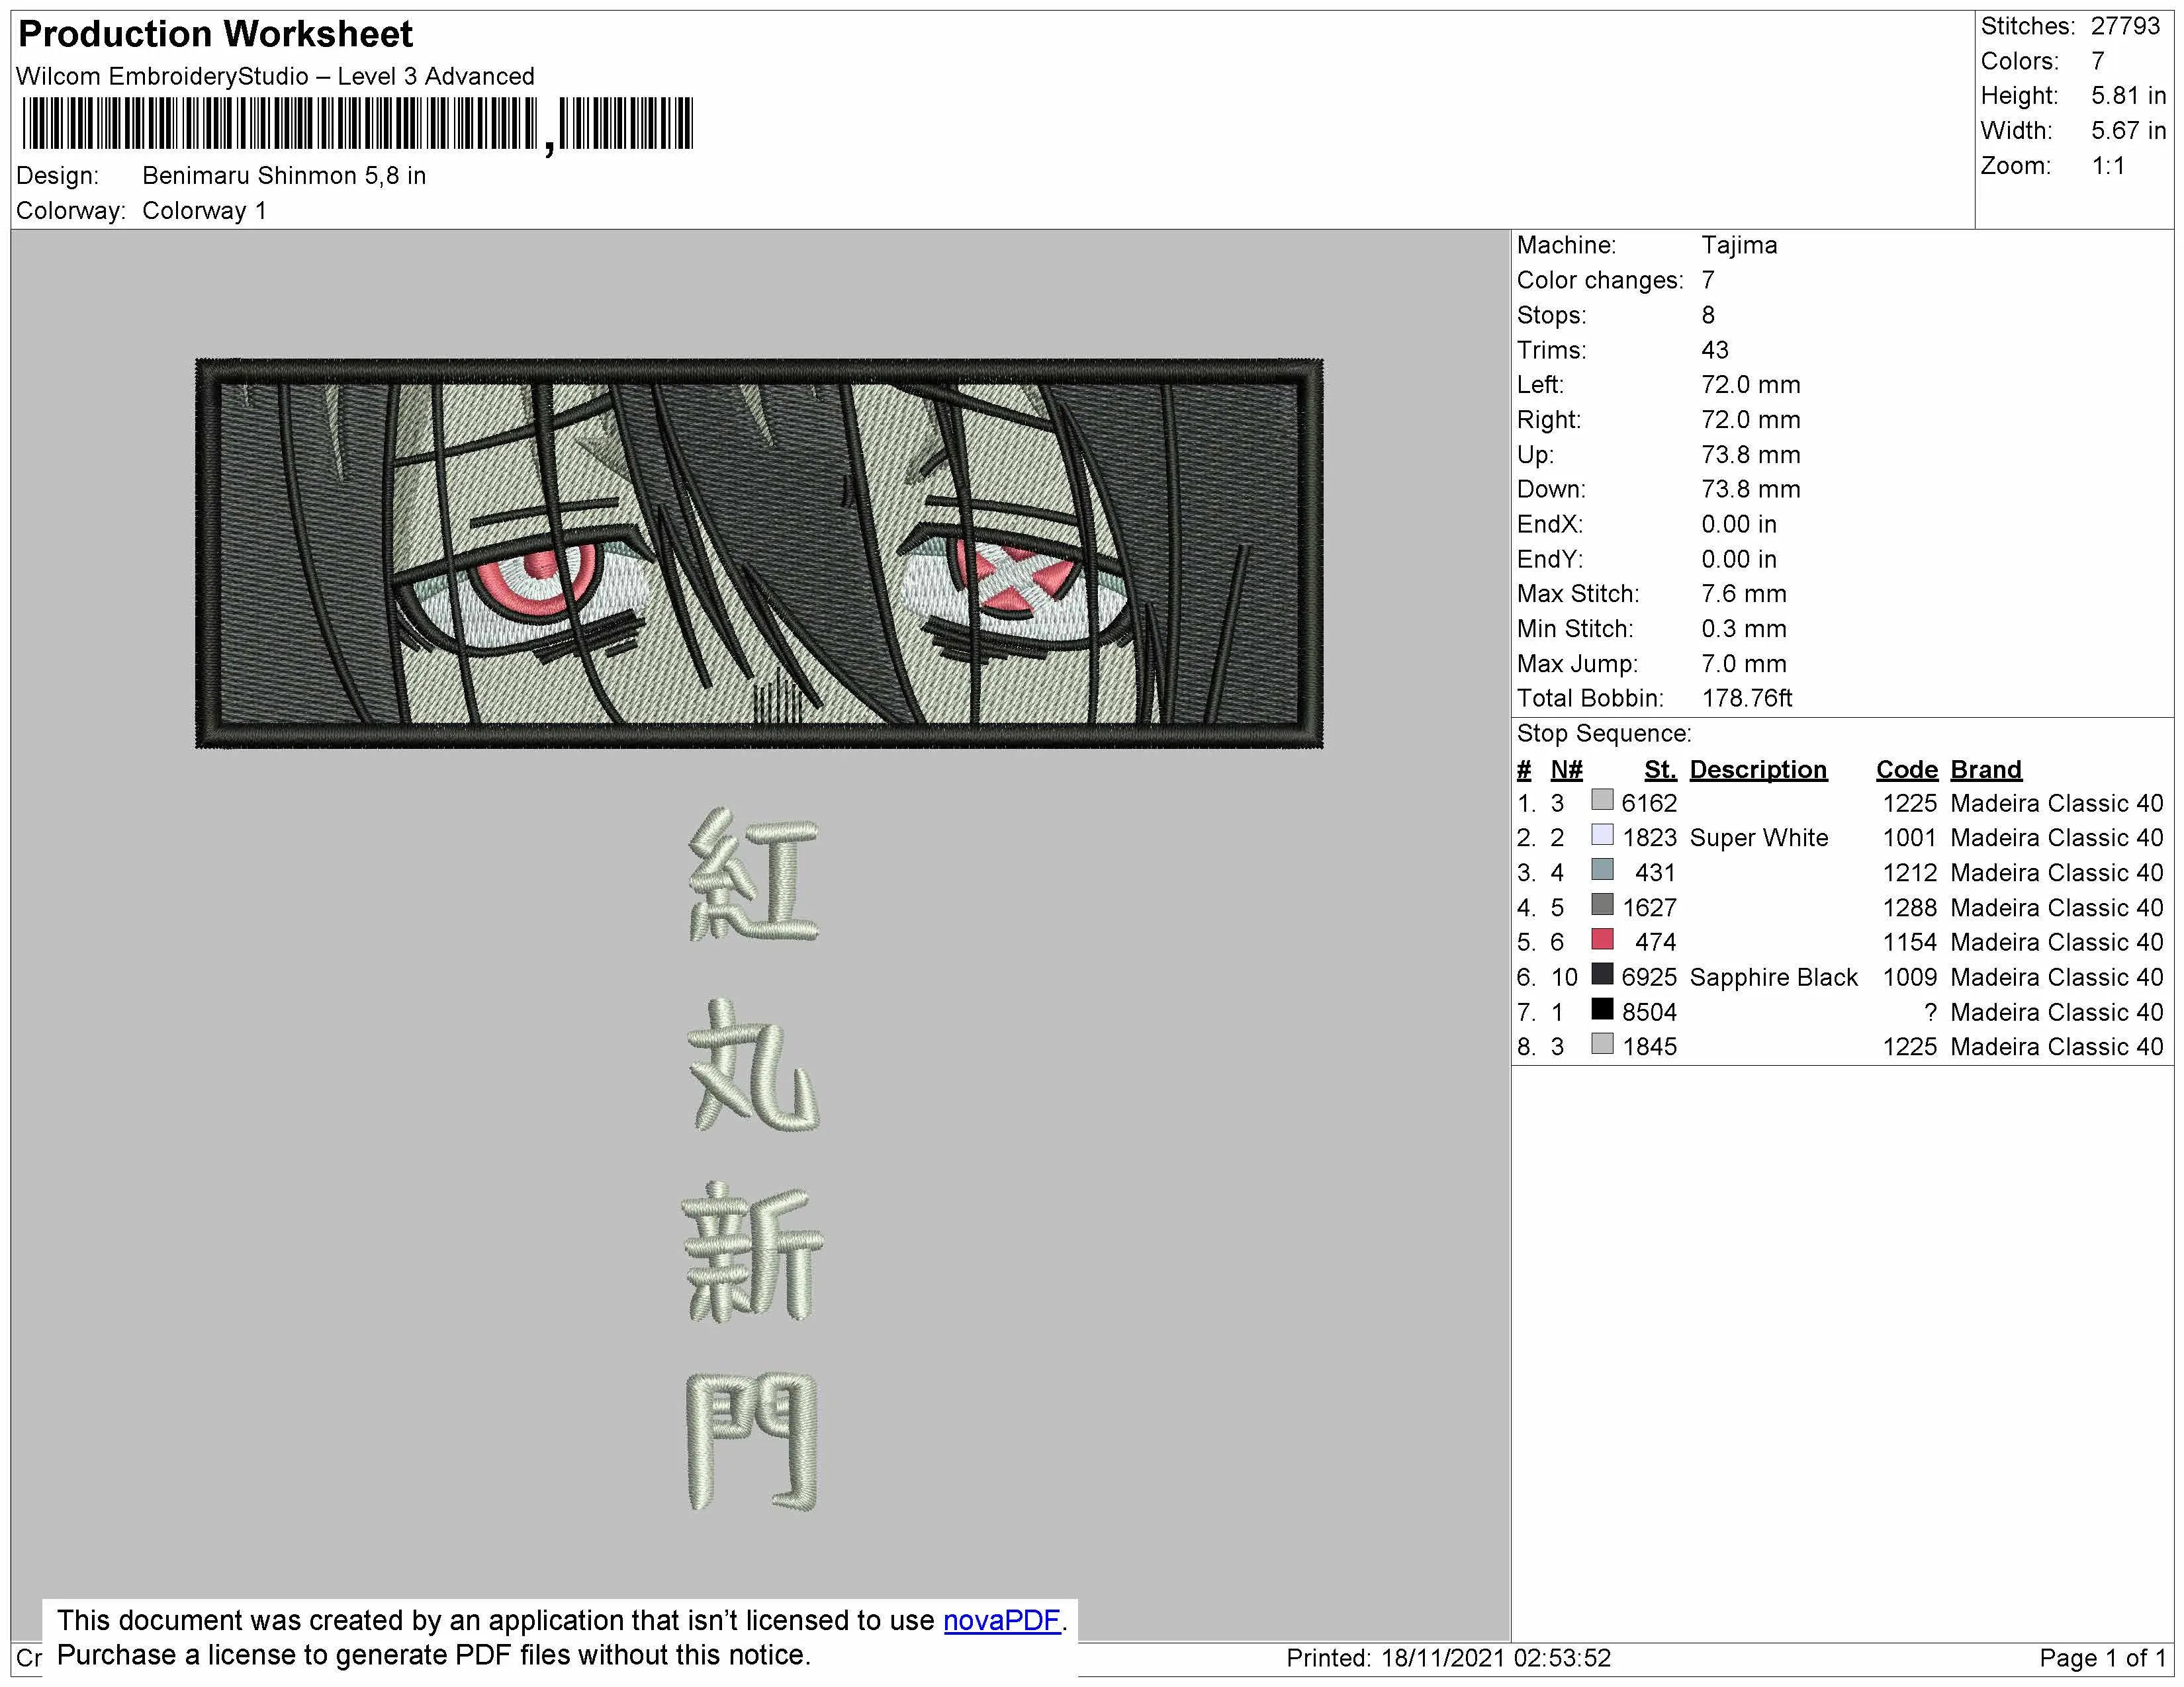2184x1687 pixels.
Task: Click the Trims value 43
Action: 1715,350
